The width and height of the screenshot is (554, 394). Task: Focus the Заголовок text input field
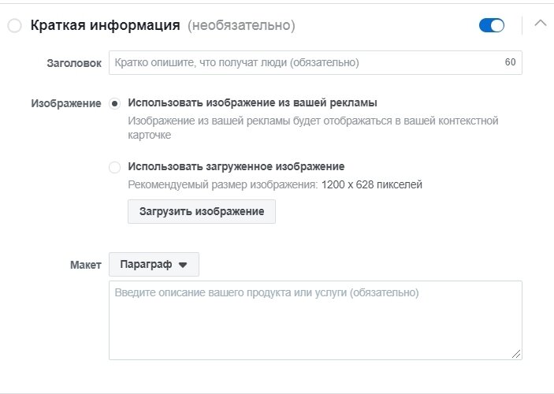pyautogui.click(x=315, y=62)
